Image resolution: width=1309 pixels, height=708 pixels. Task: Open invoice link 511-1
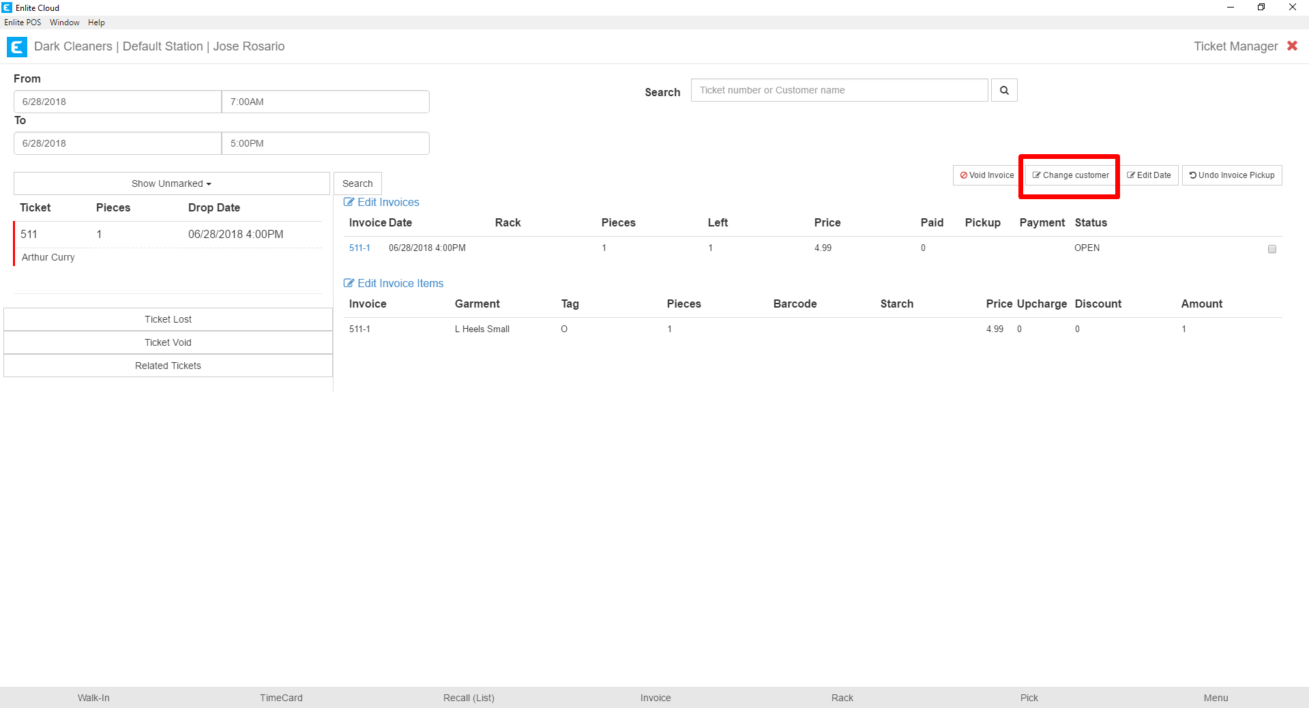[359, 248]
